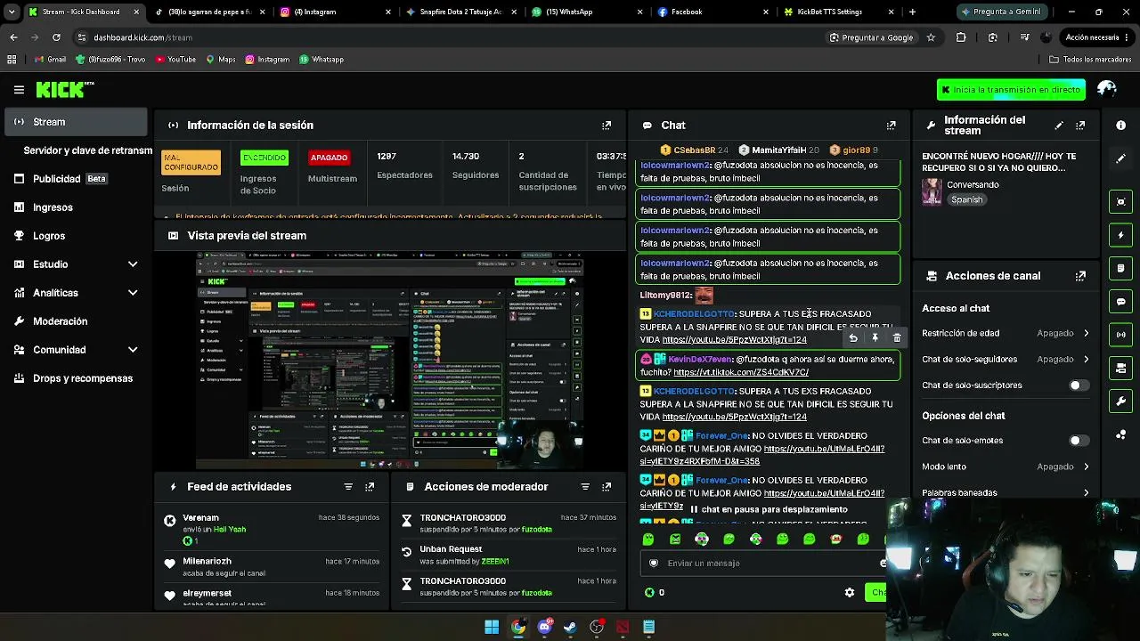Screen dimensions: 1140x641
Task: Toggle chat bubble widget in right sidebar
Action: click(1121, 302)
